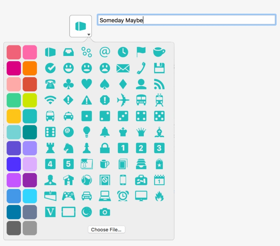Select the envelope icon

point(123,68)
